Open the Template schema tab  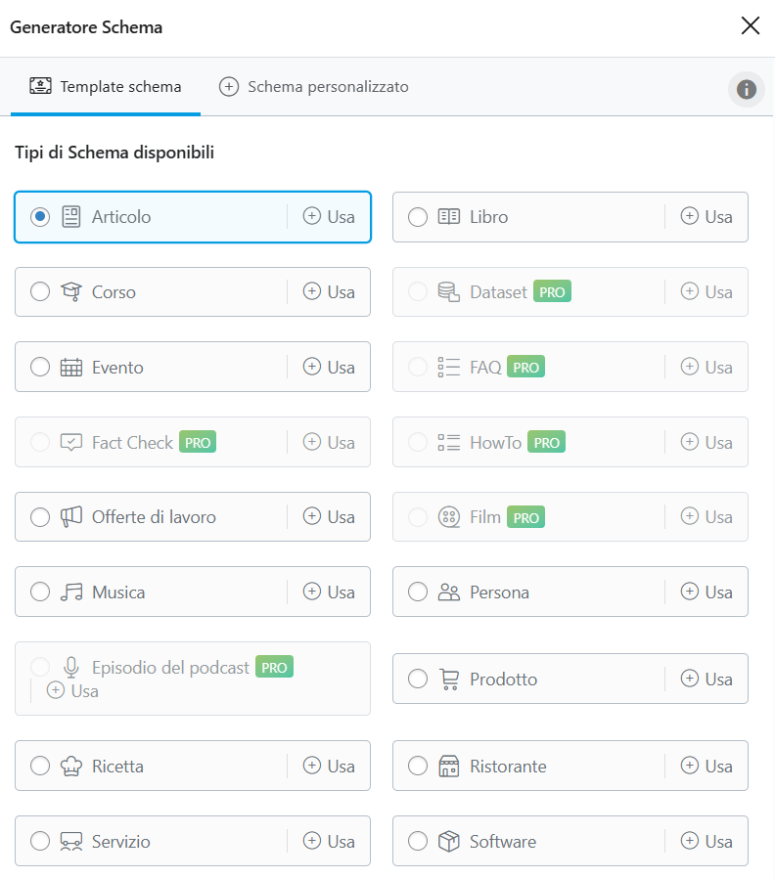[x=105, y=86]
